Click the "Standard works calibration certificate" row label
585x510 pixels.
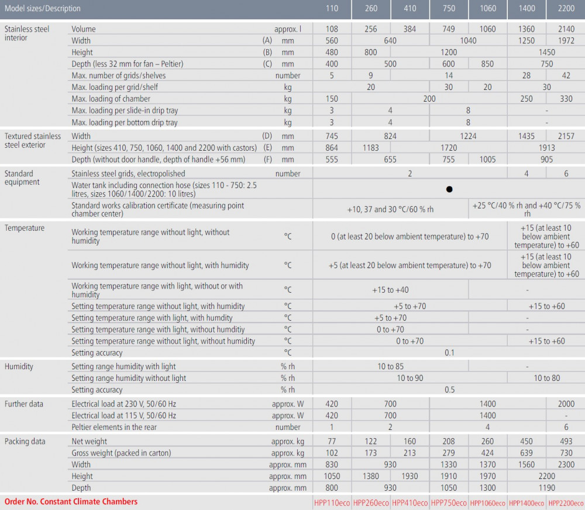tap(158, 209)
